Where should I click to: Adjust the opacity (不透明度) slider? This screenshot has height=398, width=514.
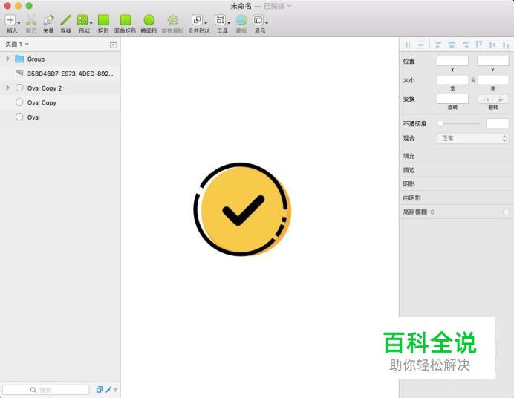click(x=459, y=123)
